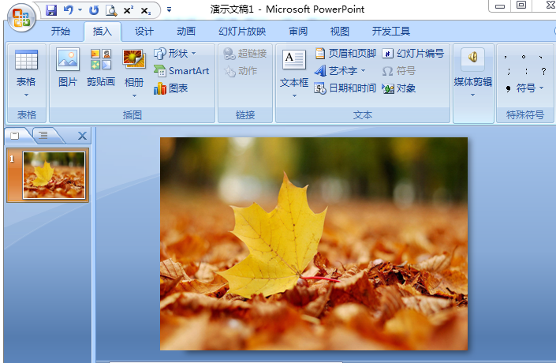Image resolution: width=556 pixels, height=363 pixels.
Task: Close the slides thumbnail pane
Action: coord(82,136)
